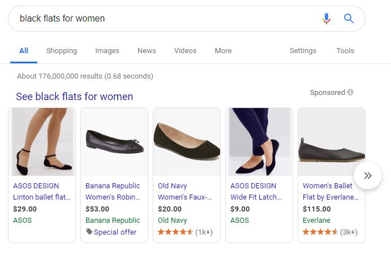Switch to the Shopping tab
391x255 pixels.
62,50
